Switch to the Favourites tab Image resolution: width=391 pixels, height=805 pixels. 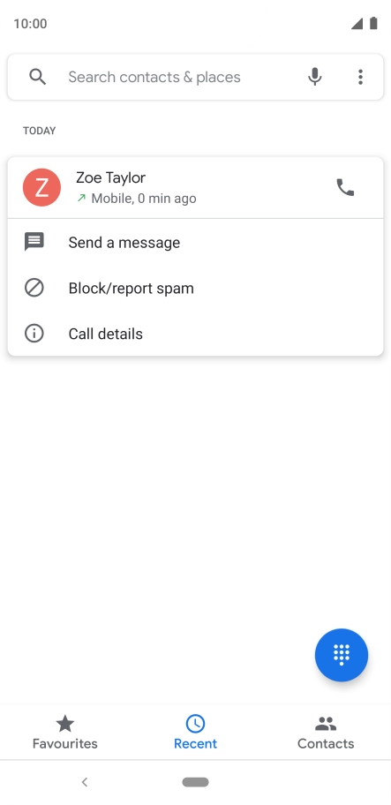pos(65,732)
